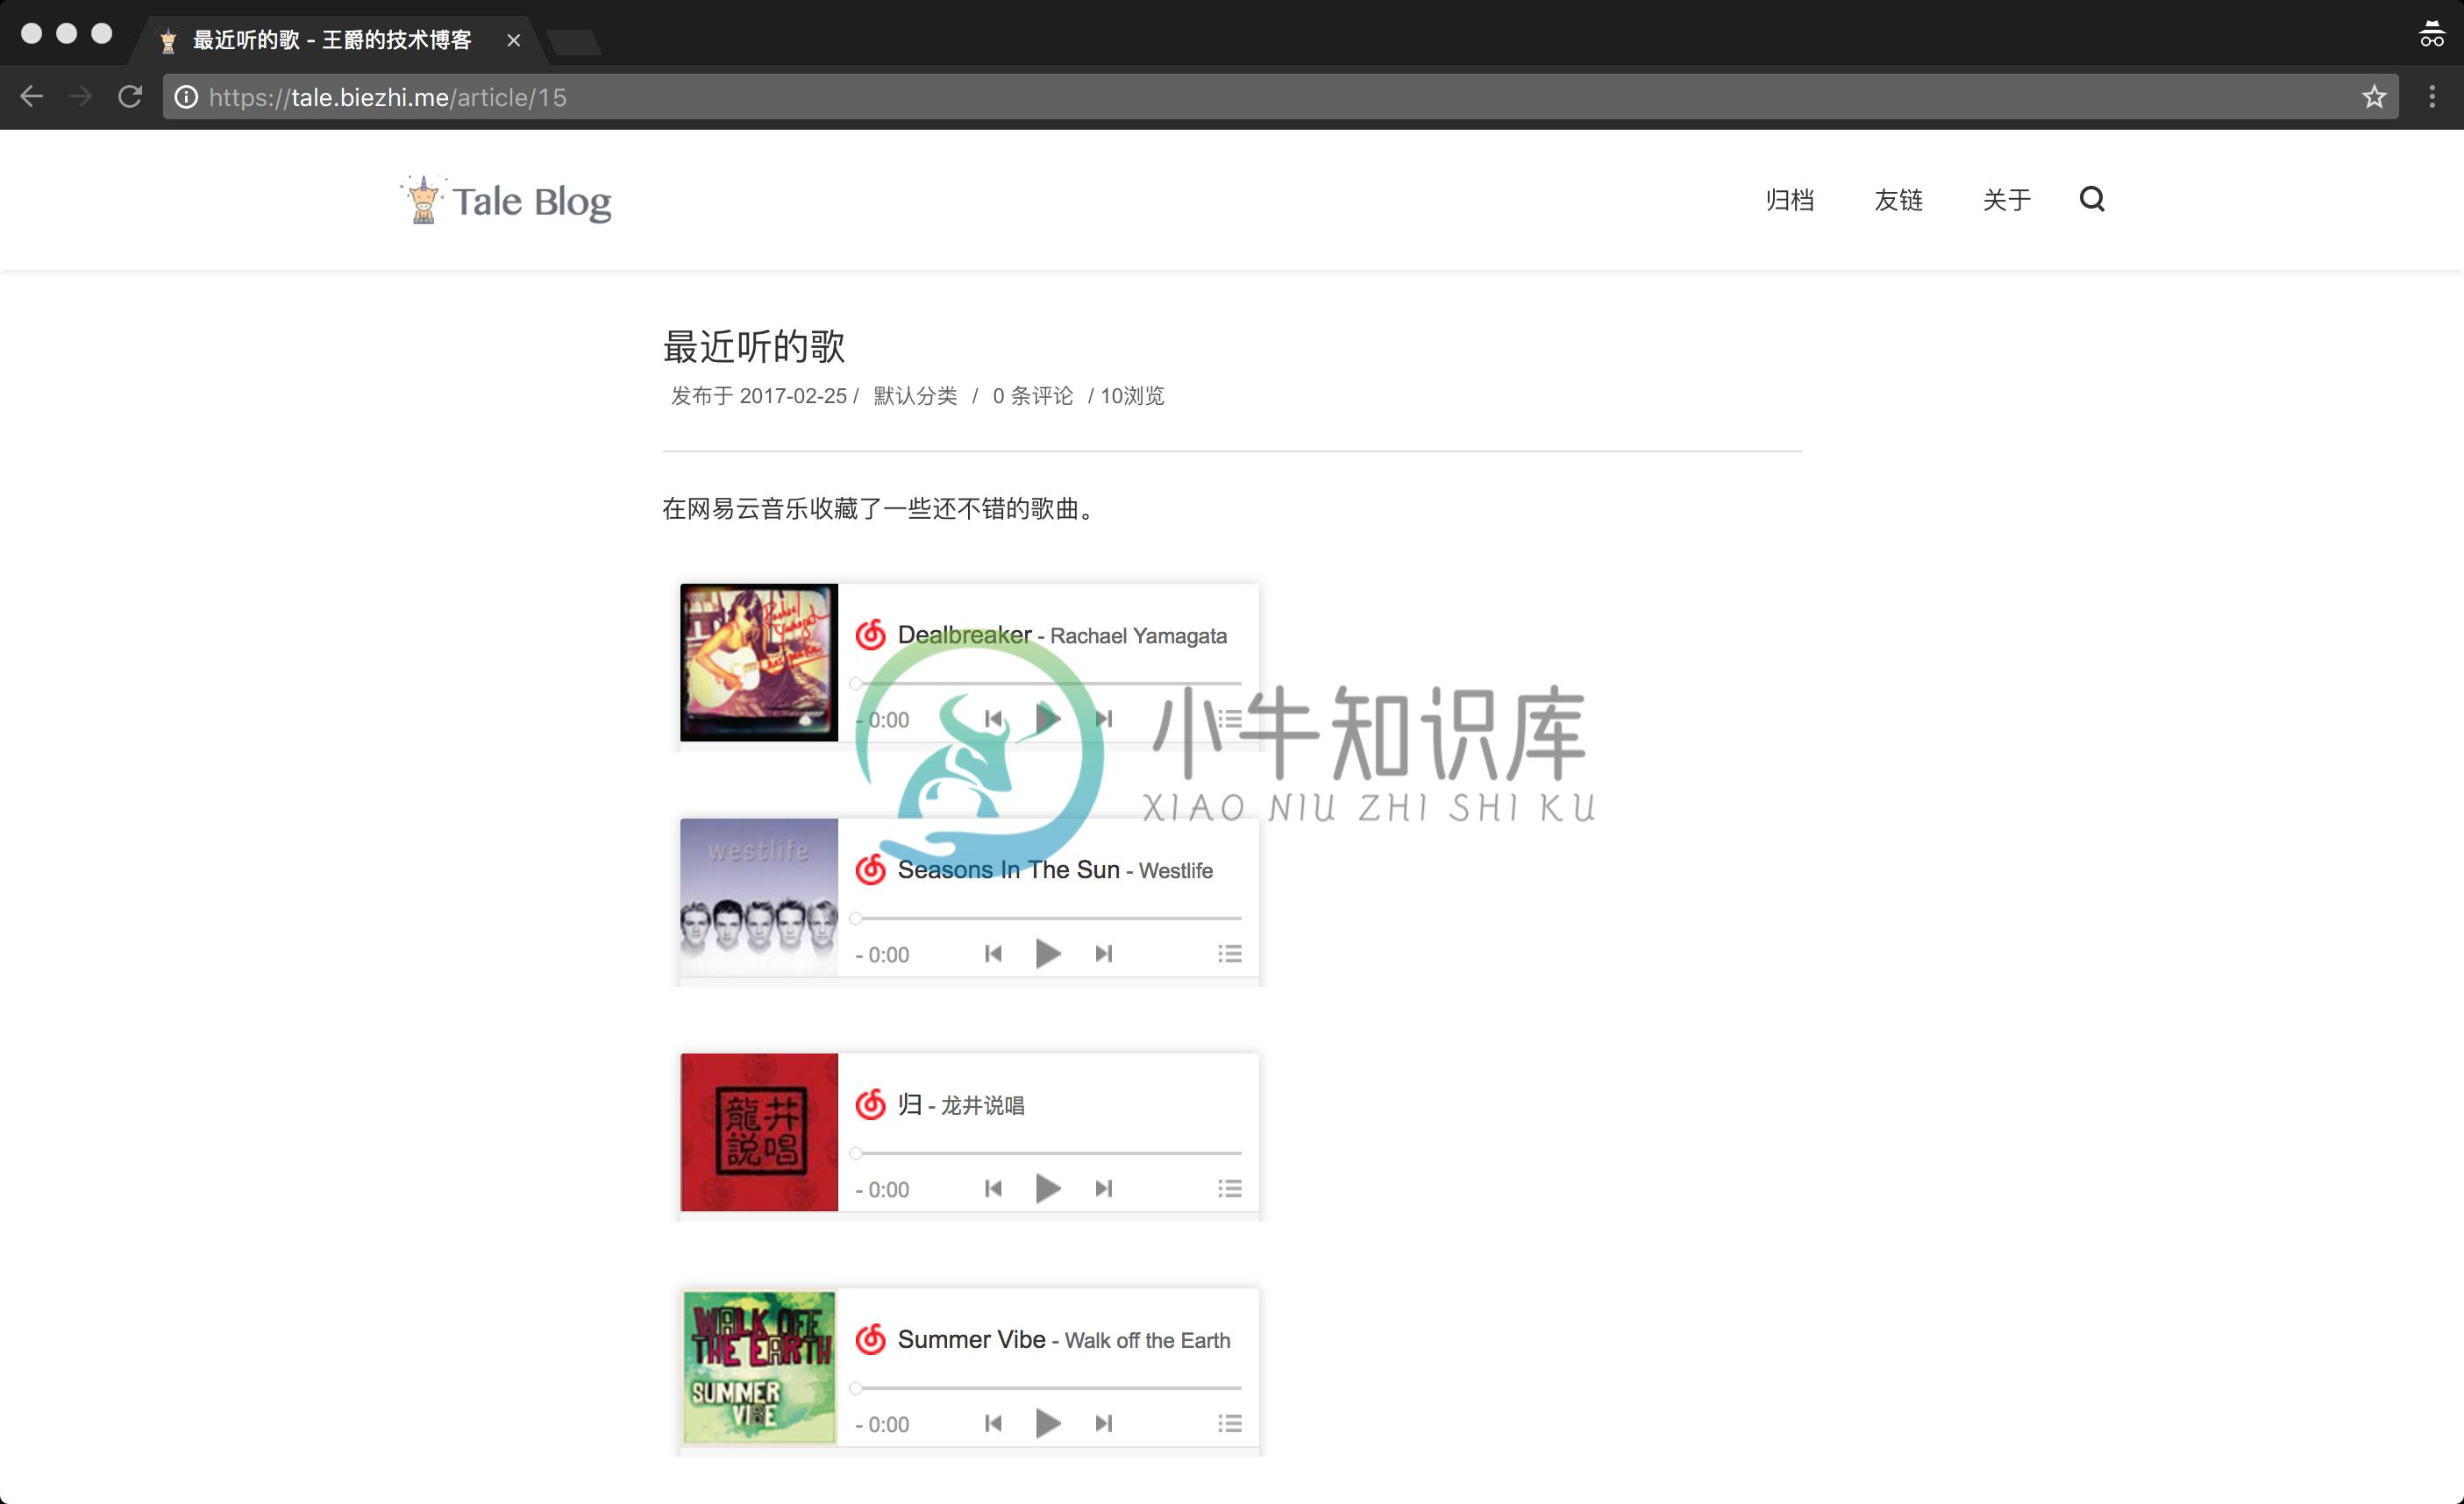Close the 最近听的歌 browser tab

click(513, 40)
